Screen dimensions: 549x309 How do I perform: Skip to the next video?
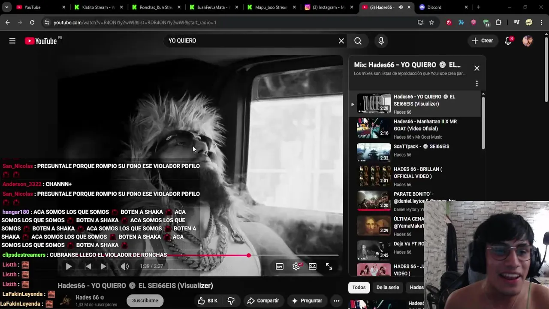104,267
